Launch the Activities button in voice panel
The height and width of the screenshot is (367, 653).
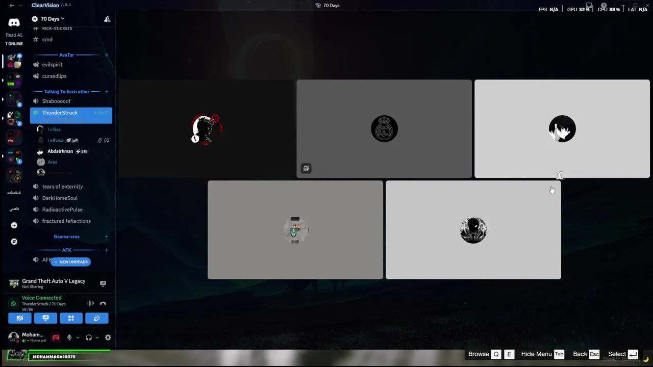71,318
